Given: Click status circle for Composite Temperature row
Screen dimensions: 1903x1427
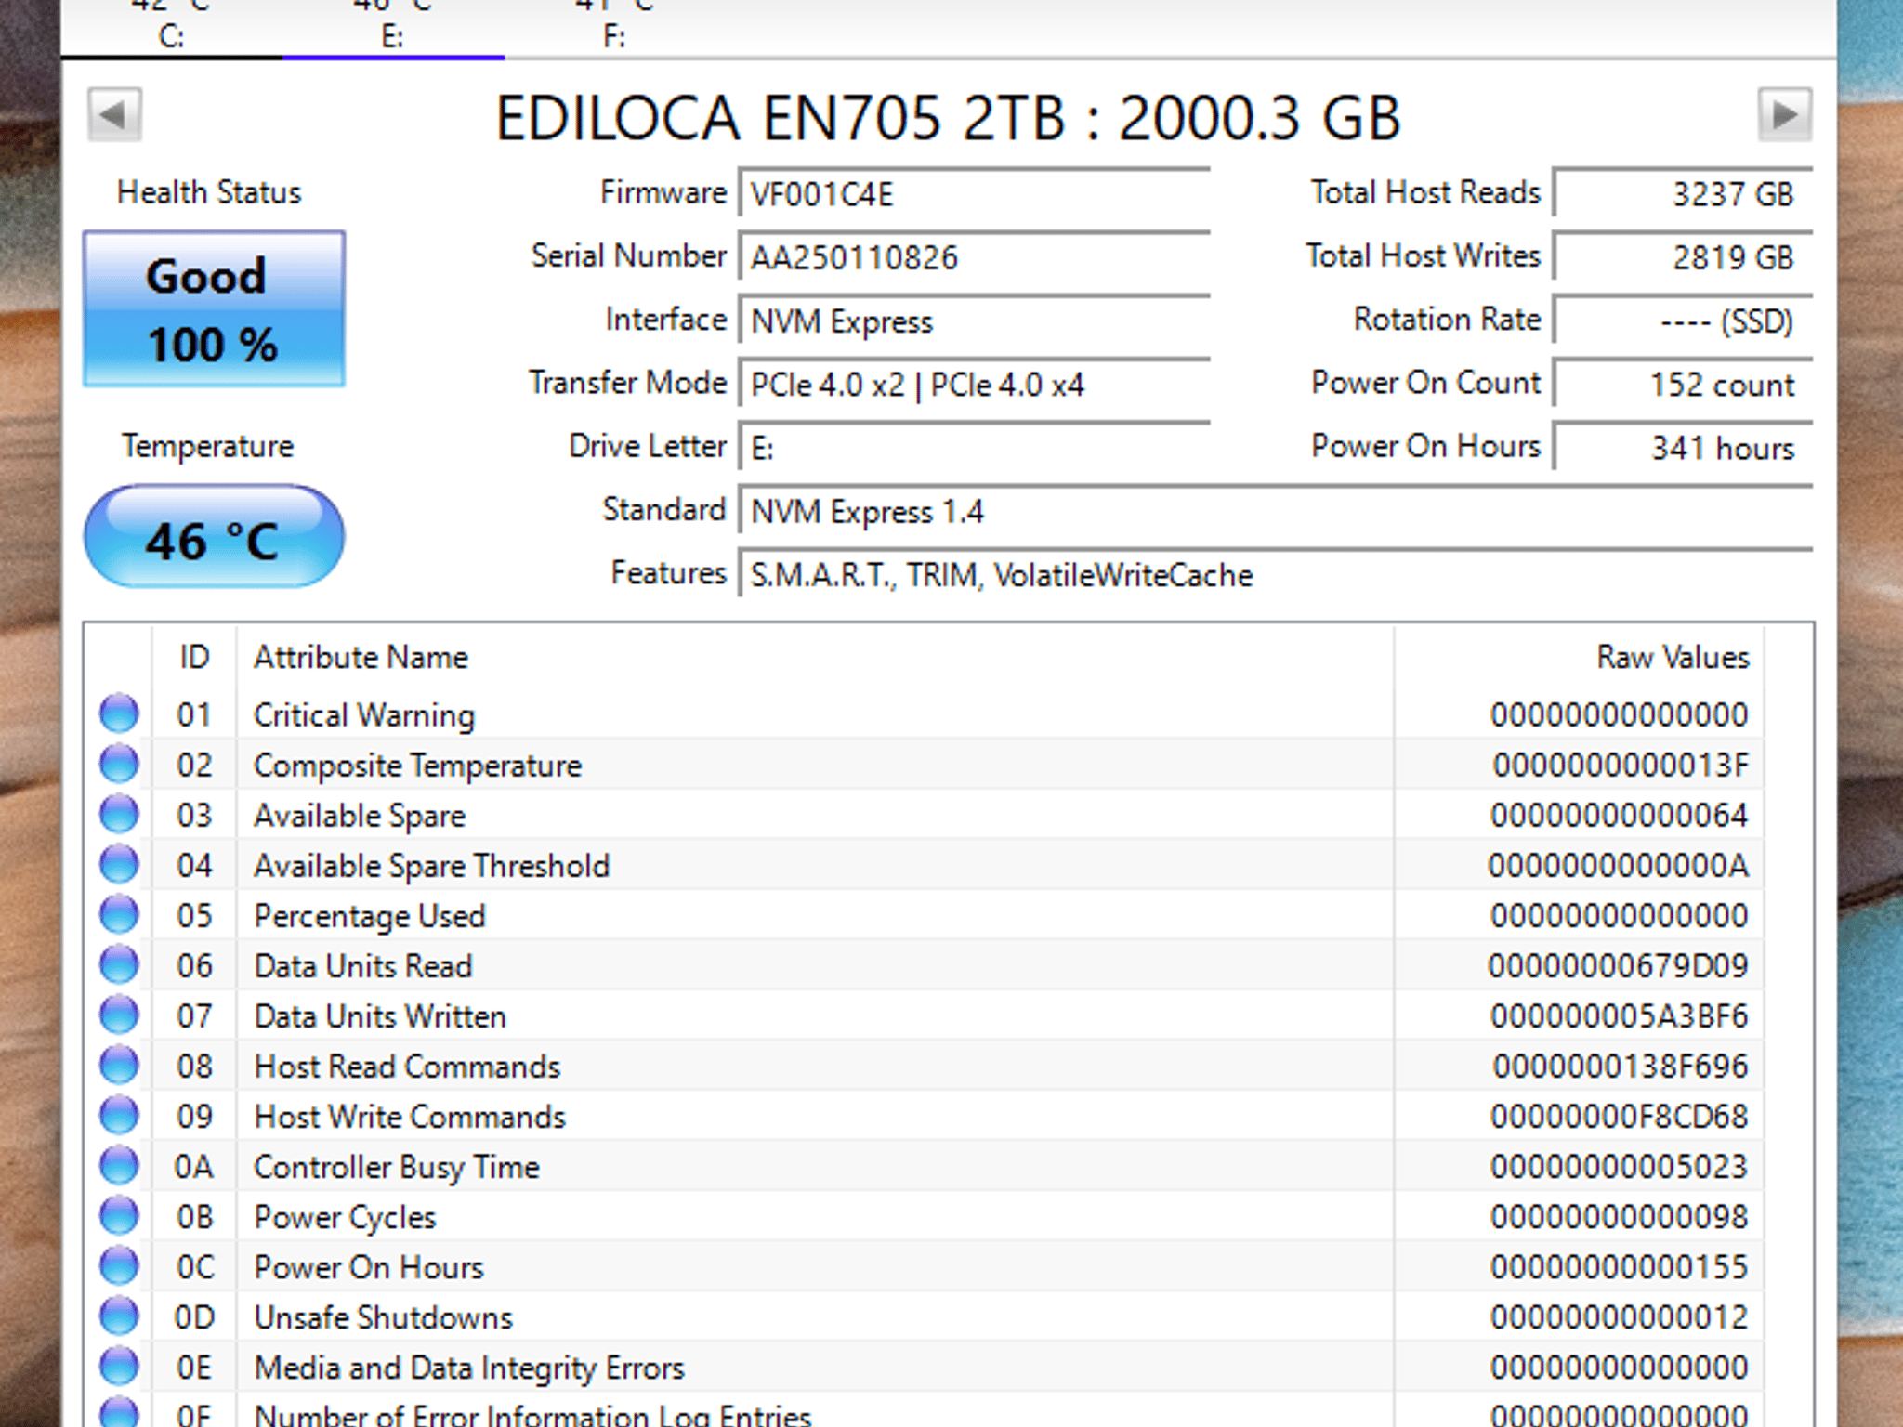Looking at the screenshot, I should pyautogui.click(x=119, y=764).
